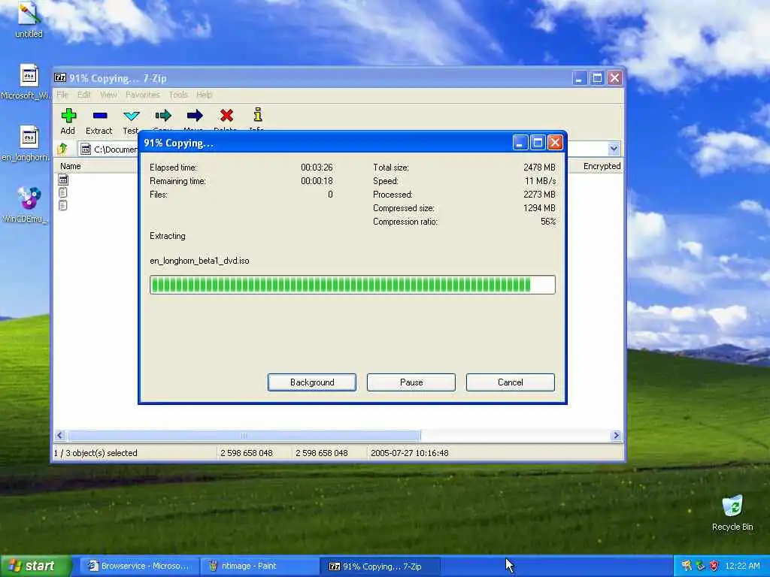Click the Speed value 11 MB/s
770x577 pixels.
point(540,181)
